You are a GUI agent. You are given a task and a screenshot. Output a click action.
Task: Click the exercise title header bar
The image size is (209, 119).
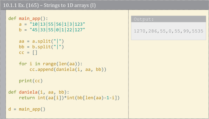pos(104,5)
